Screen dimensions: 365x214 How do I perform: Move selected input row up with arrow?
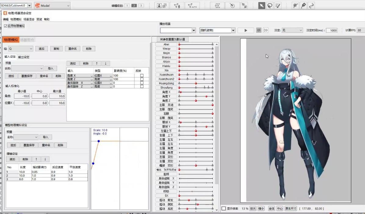click(x=97, y=63)
